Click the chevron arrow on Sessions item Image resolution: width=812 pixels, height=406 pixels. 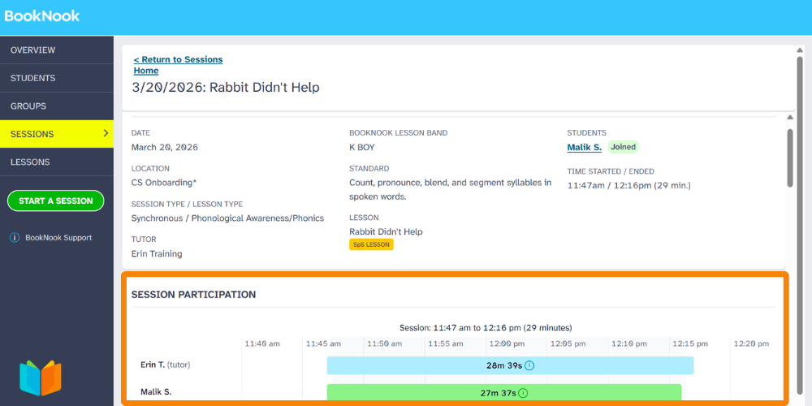[x=106, y=134]
